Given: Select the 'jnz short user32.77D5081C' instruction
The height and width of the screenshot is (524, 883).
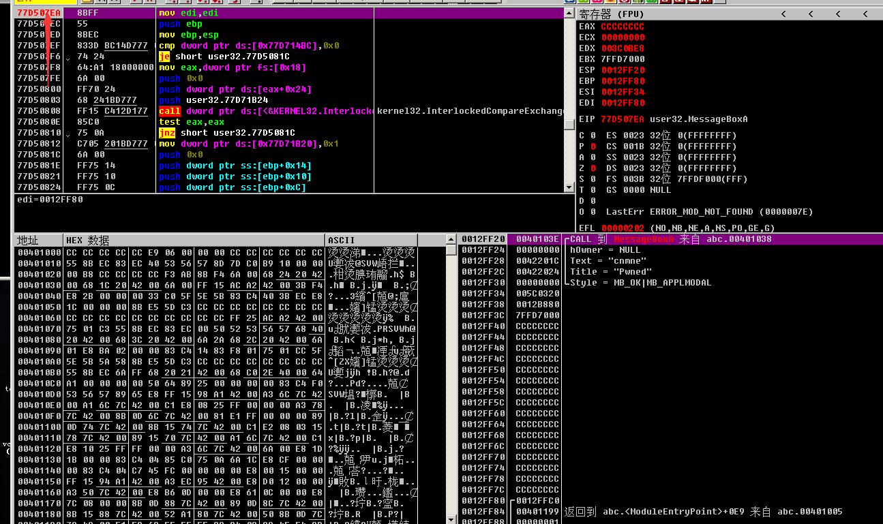Looking at the screenshot, I should coord(226,133).
